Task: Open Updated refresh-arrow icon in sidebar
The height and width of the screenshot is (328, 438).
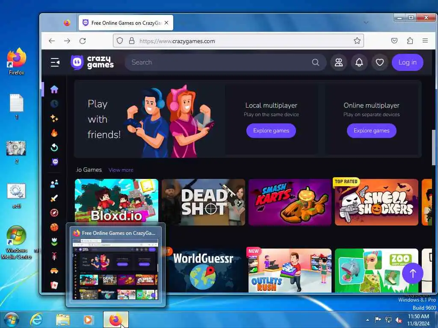Action: pos(54,147)
